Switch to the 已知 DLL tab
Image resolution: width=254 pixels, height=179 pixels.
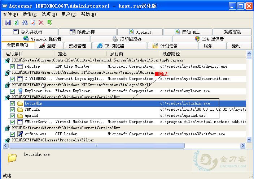[x=188, y=32]
